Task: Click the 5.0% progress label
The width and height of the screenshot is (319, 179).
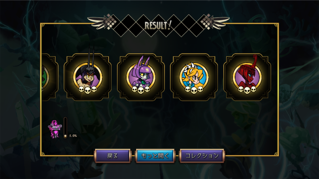Action: [x=73, y=136]
